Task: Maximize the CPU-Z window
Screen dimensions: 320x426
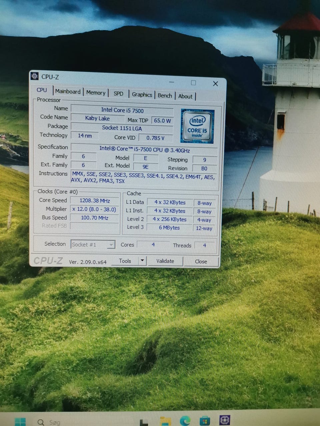Action: (193, 83)
